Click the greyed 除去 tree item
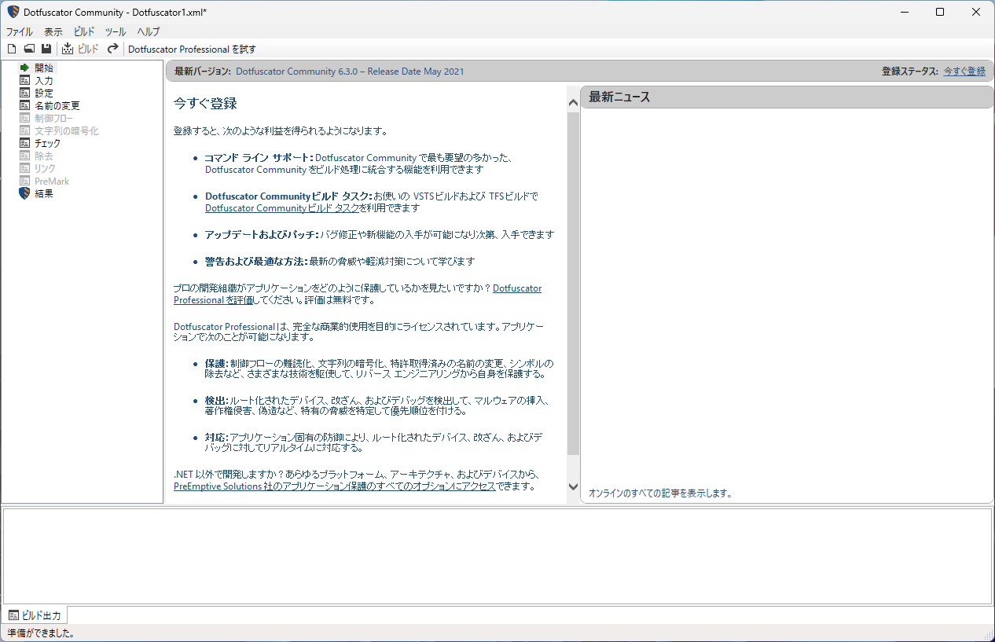 point(44,156)
